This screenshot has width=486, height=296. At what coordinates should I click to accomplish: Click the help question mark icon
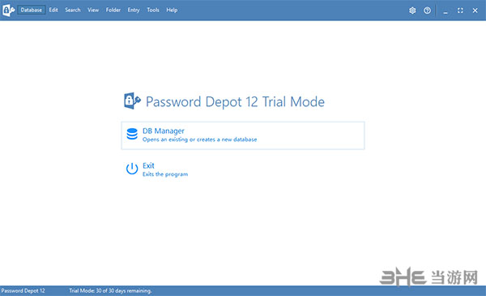[427, 11]
